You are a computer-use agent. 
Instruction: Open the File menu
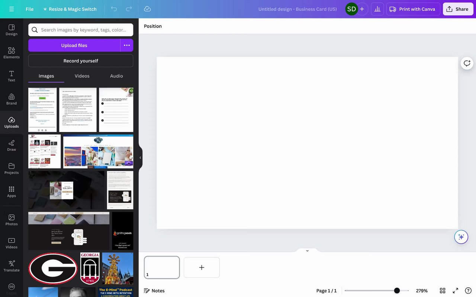click(29, 9)
